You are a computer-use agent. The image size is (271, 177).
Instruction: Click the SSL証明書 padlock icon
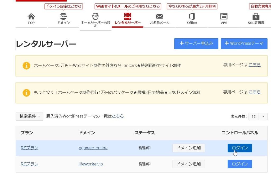(256, 17)
